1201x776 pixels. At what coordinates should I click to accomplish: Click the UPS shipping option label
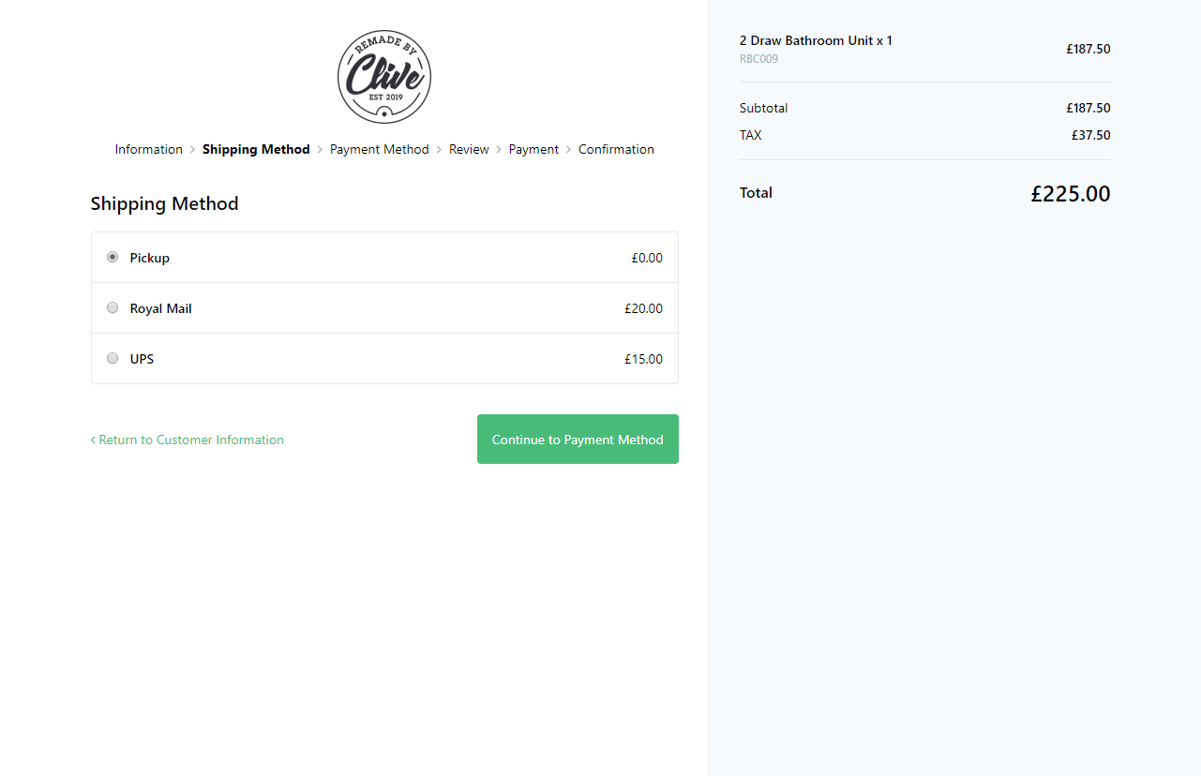(142, 359)
